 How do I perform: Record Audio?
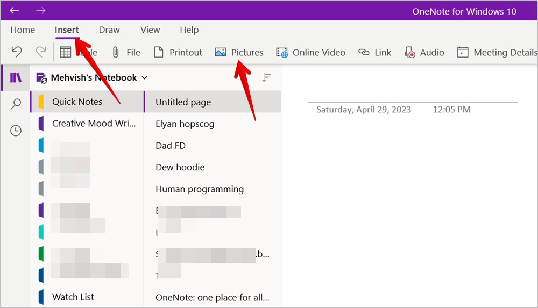(424, 53)
